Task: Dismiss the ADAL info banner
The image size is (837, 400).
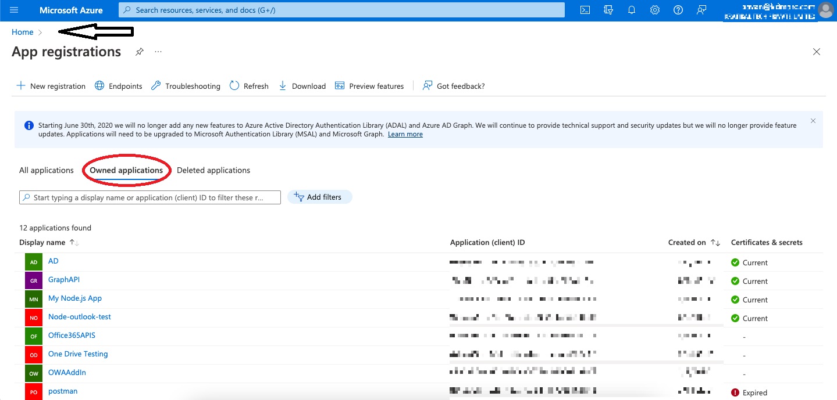Action: pos(813,121)
